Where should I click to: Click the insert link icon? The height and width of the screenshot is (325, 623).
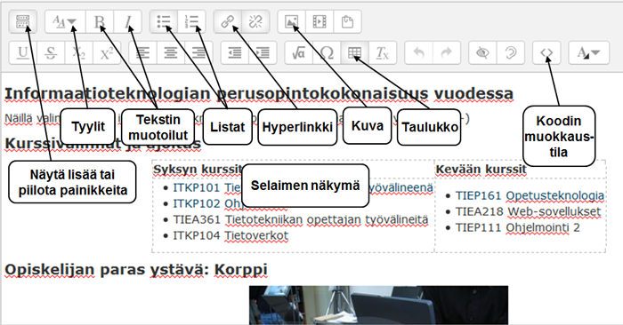tap(228, 21)
